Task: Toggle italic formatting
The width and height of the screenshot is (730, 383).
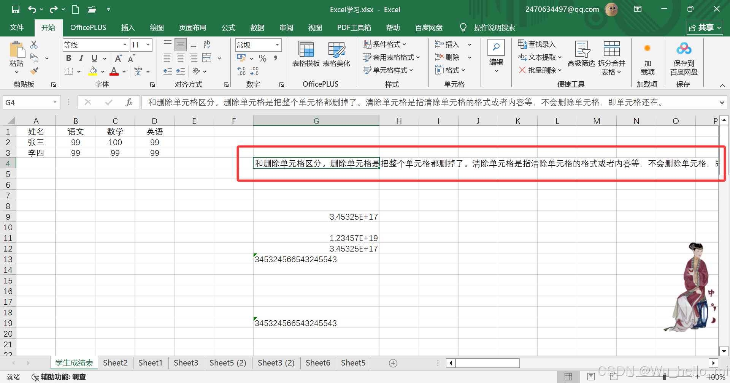Action: coord(81,58)
